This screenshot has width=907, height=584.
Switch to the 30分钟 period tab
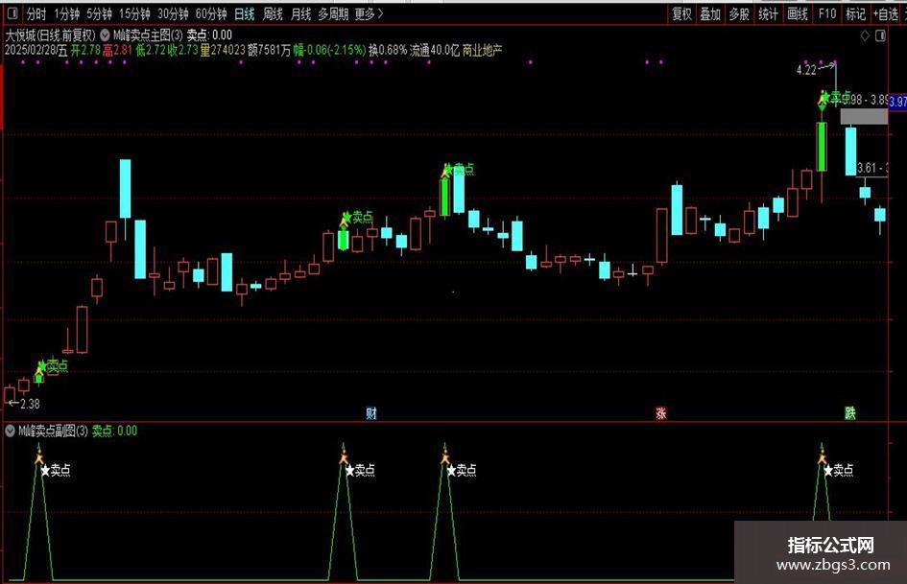(173, 13)
